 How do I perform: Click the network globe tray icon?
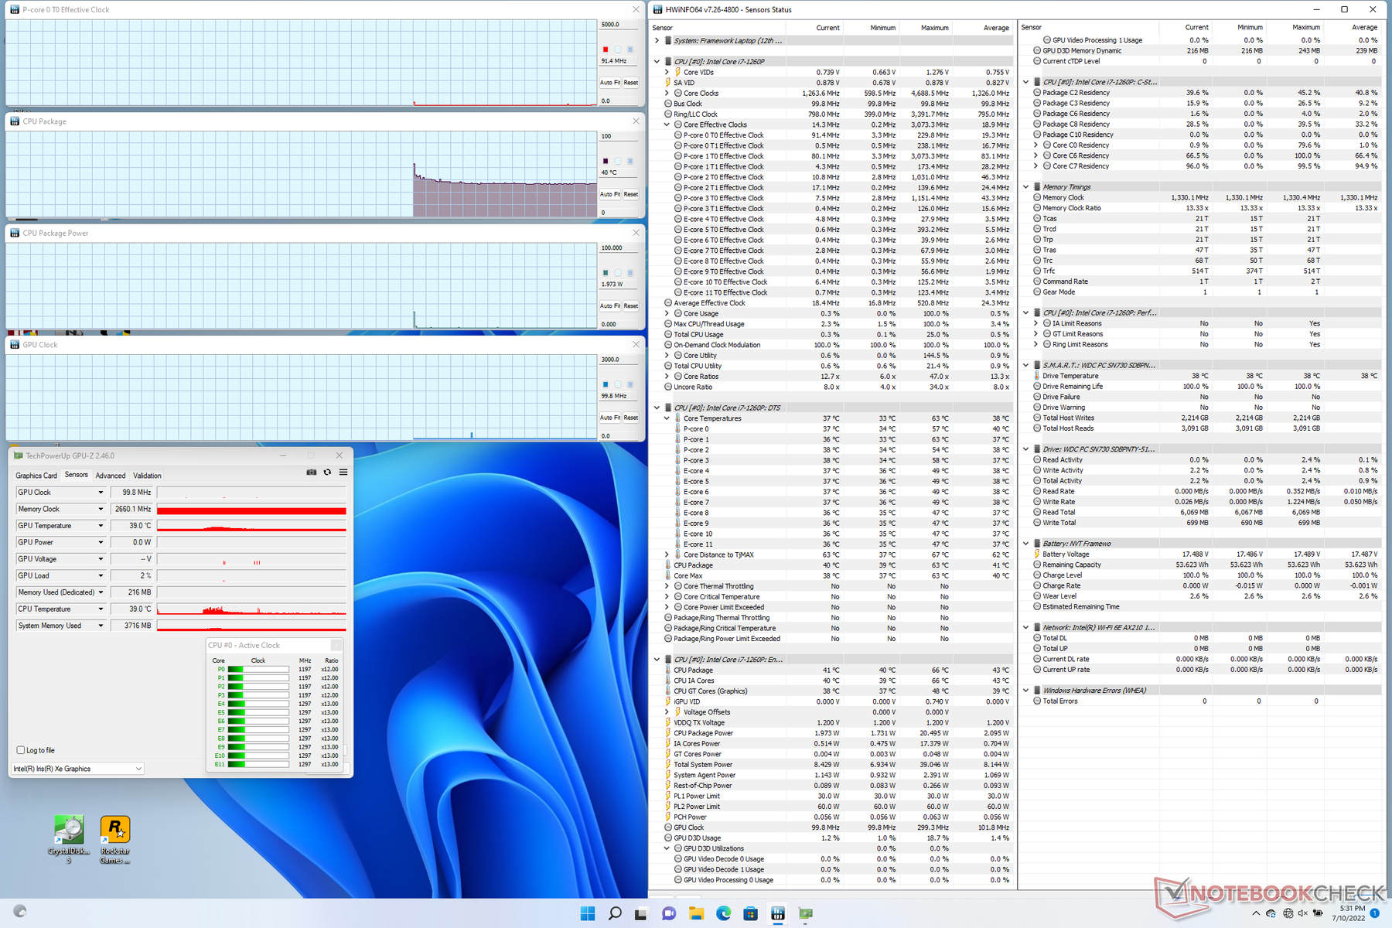point(1288,913)
